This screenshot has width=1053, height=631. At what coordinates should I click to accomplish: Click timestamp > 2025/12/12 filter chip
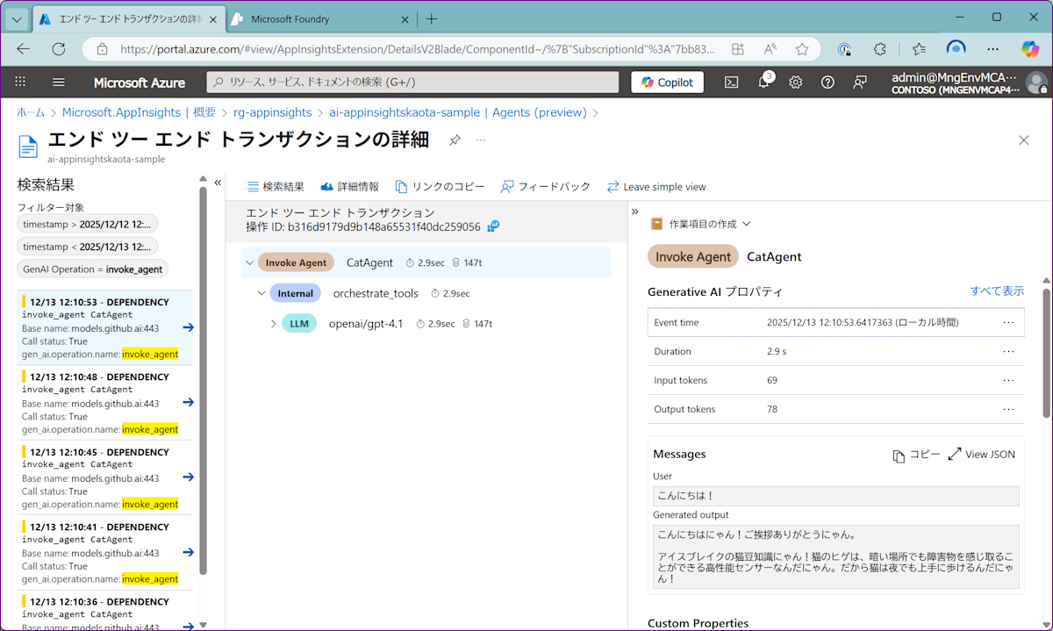pyautogui.click(x=88, y=223)
